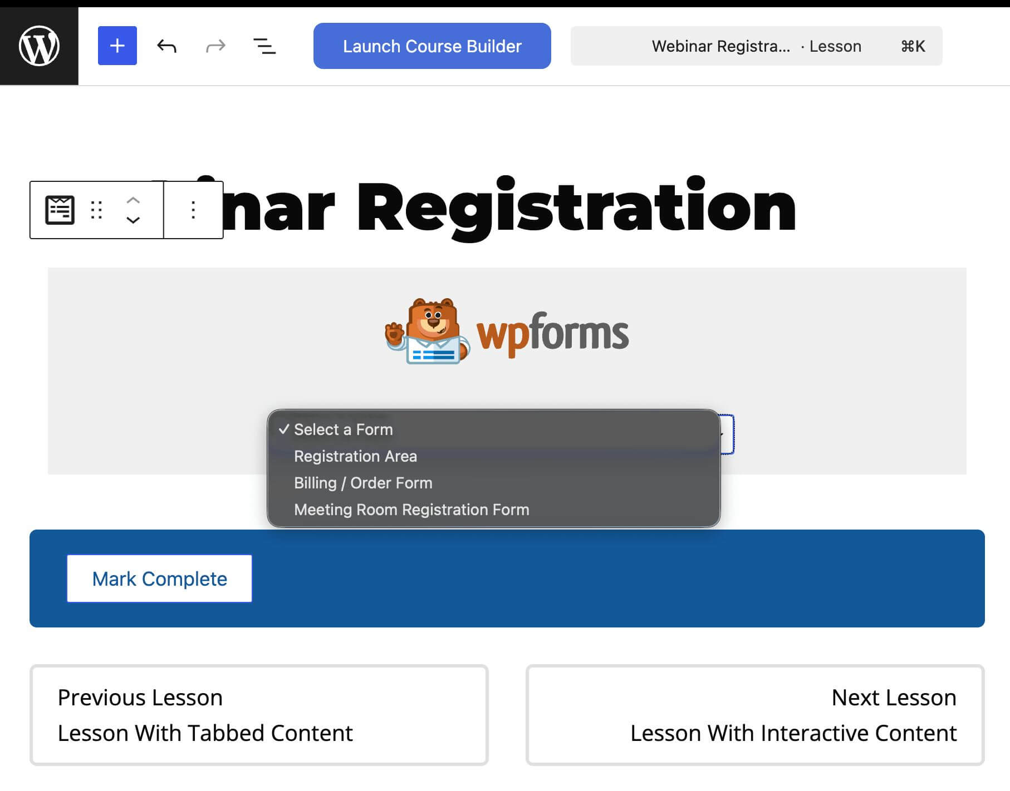Screen dimensions: 1010x791
Task: Click the Mark Complete button
Action: [x=159, y=579]
